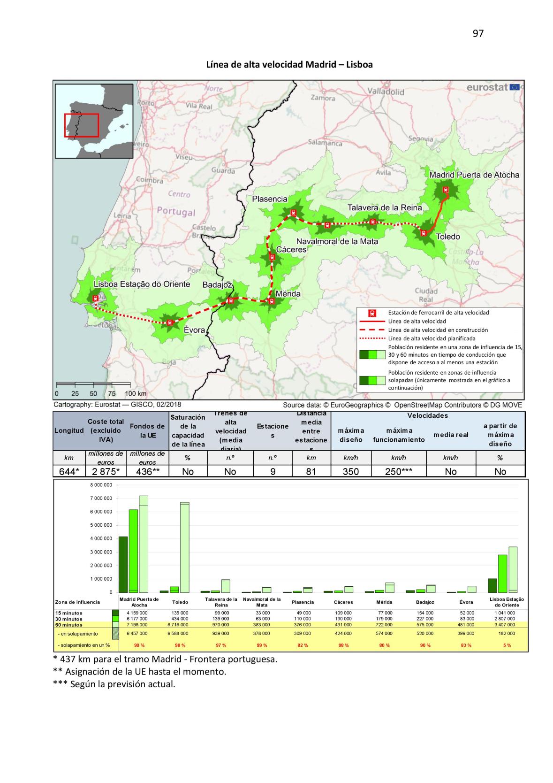
Task: Click the Cáceres station icon
Action: 272,257
